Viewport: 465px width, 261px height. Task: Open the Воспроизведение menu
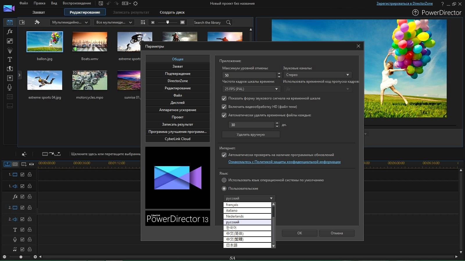pyautogui.click(x=77, y=3)
